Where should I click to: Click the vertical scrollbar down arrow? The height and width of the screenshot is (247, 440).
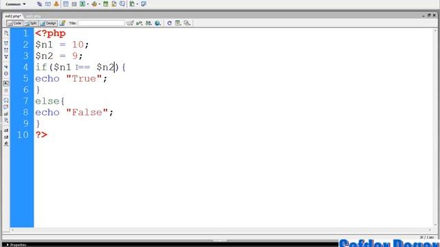point(435,225)
